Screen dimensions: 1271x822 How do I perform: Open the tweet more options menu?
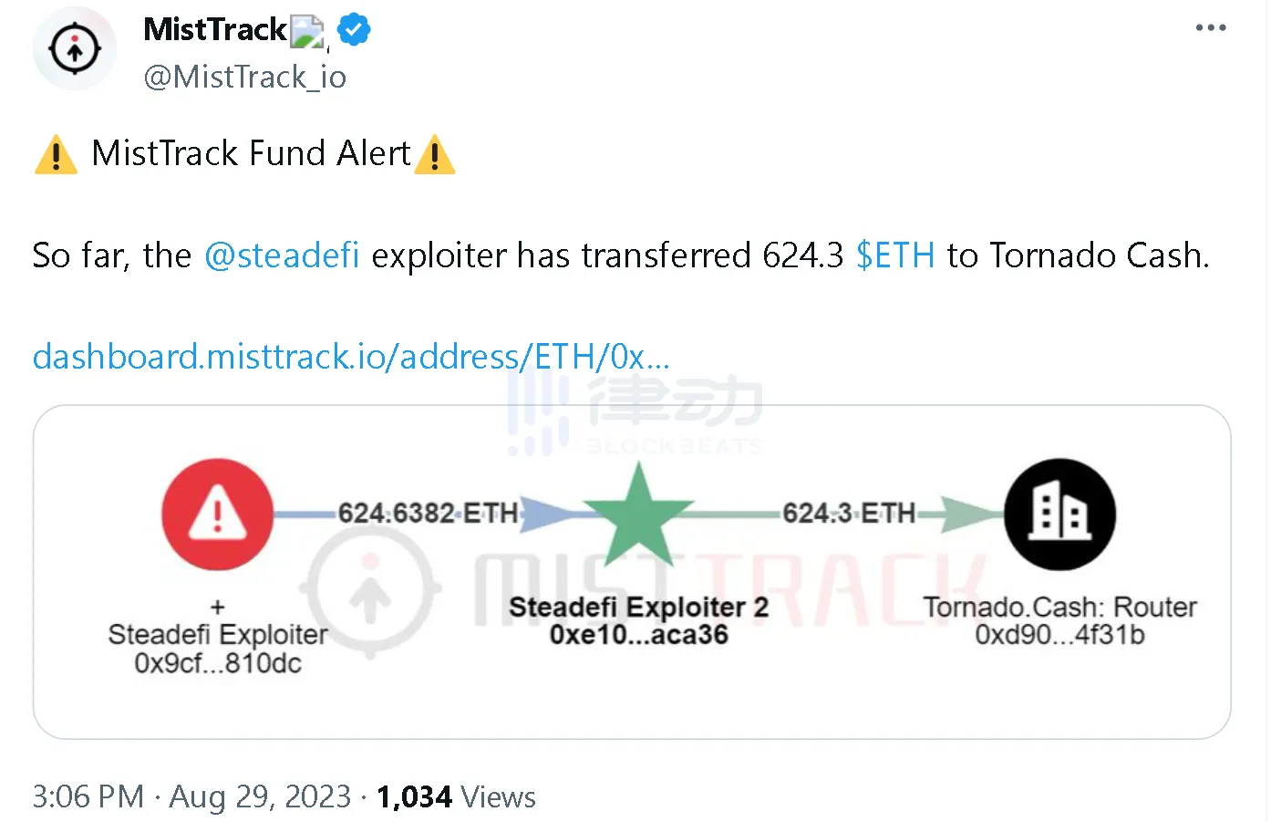1210,28
